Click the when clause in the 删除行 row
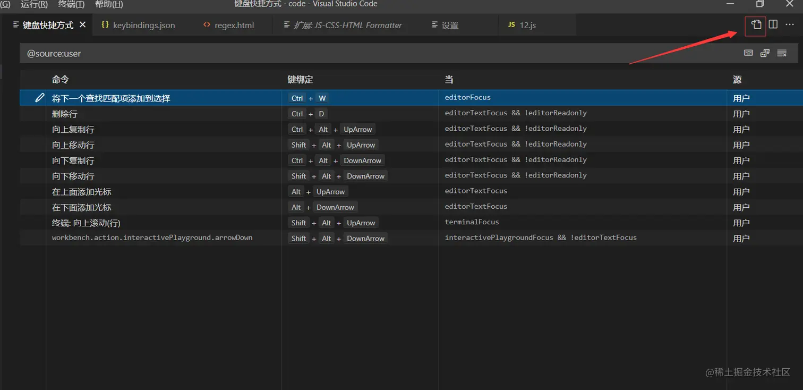 (x=516, y=113)
